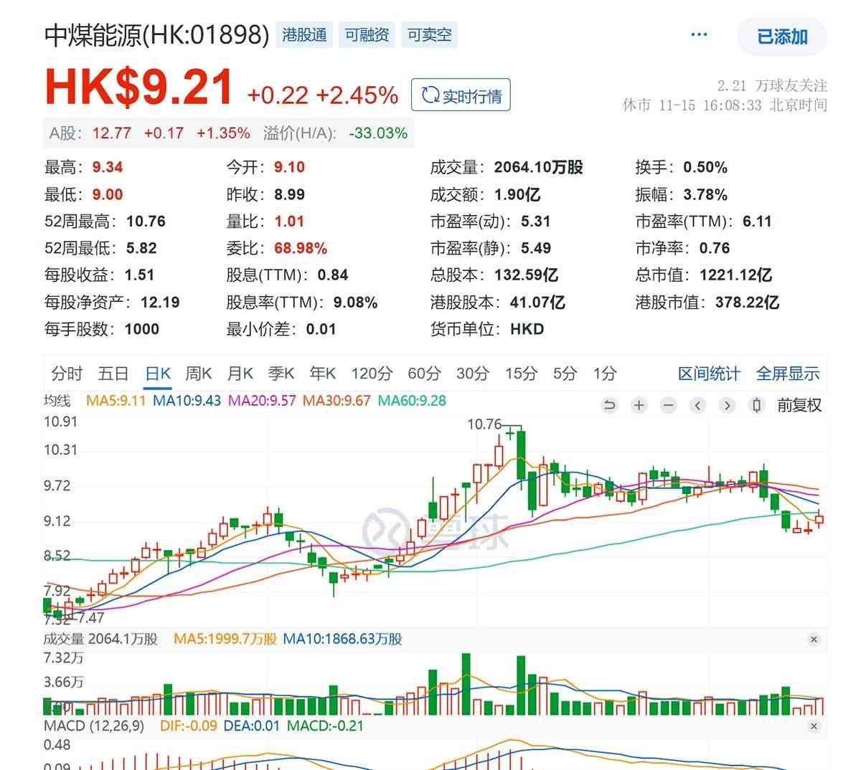Close the MACD indicator panel
Viewport: 861px width, 770px height.
[x=814, y=726]
